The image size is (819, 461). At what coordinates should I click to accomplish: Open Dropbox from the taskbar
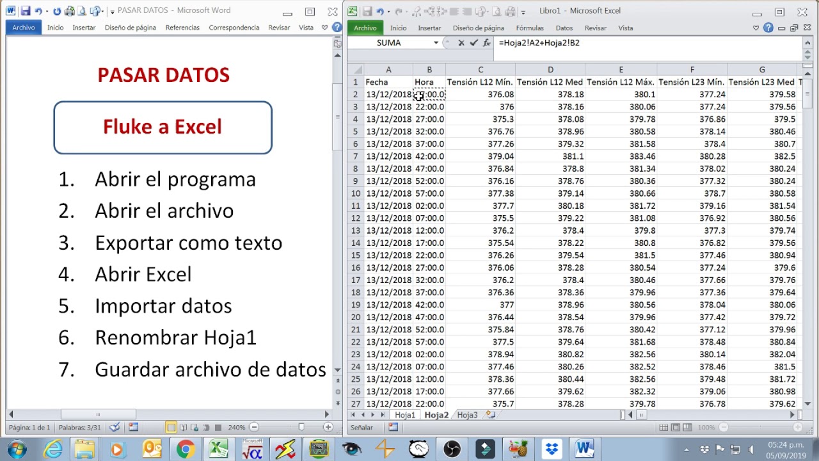[551, 449]
